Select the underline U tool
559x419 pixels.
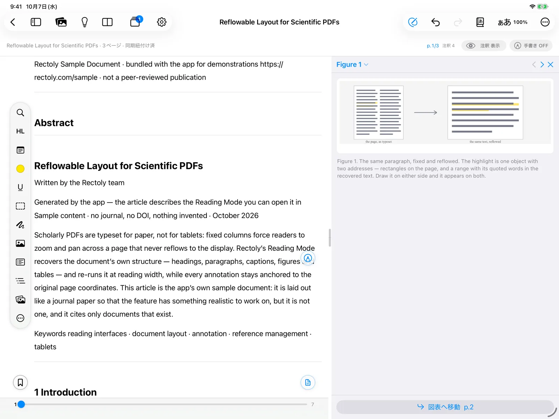(x=20, y=188)
